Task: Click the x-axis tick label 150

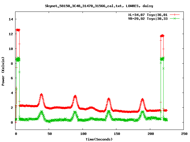Action: coord(117,134)
